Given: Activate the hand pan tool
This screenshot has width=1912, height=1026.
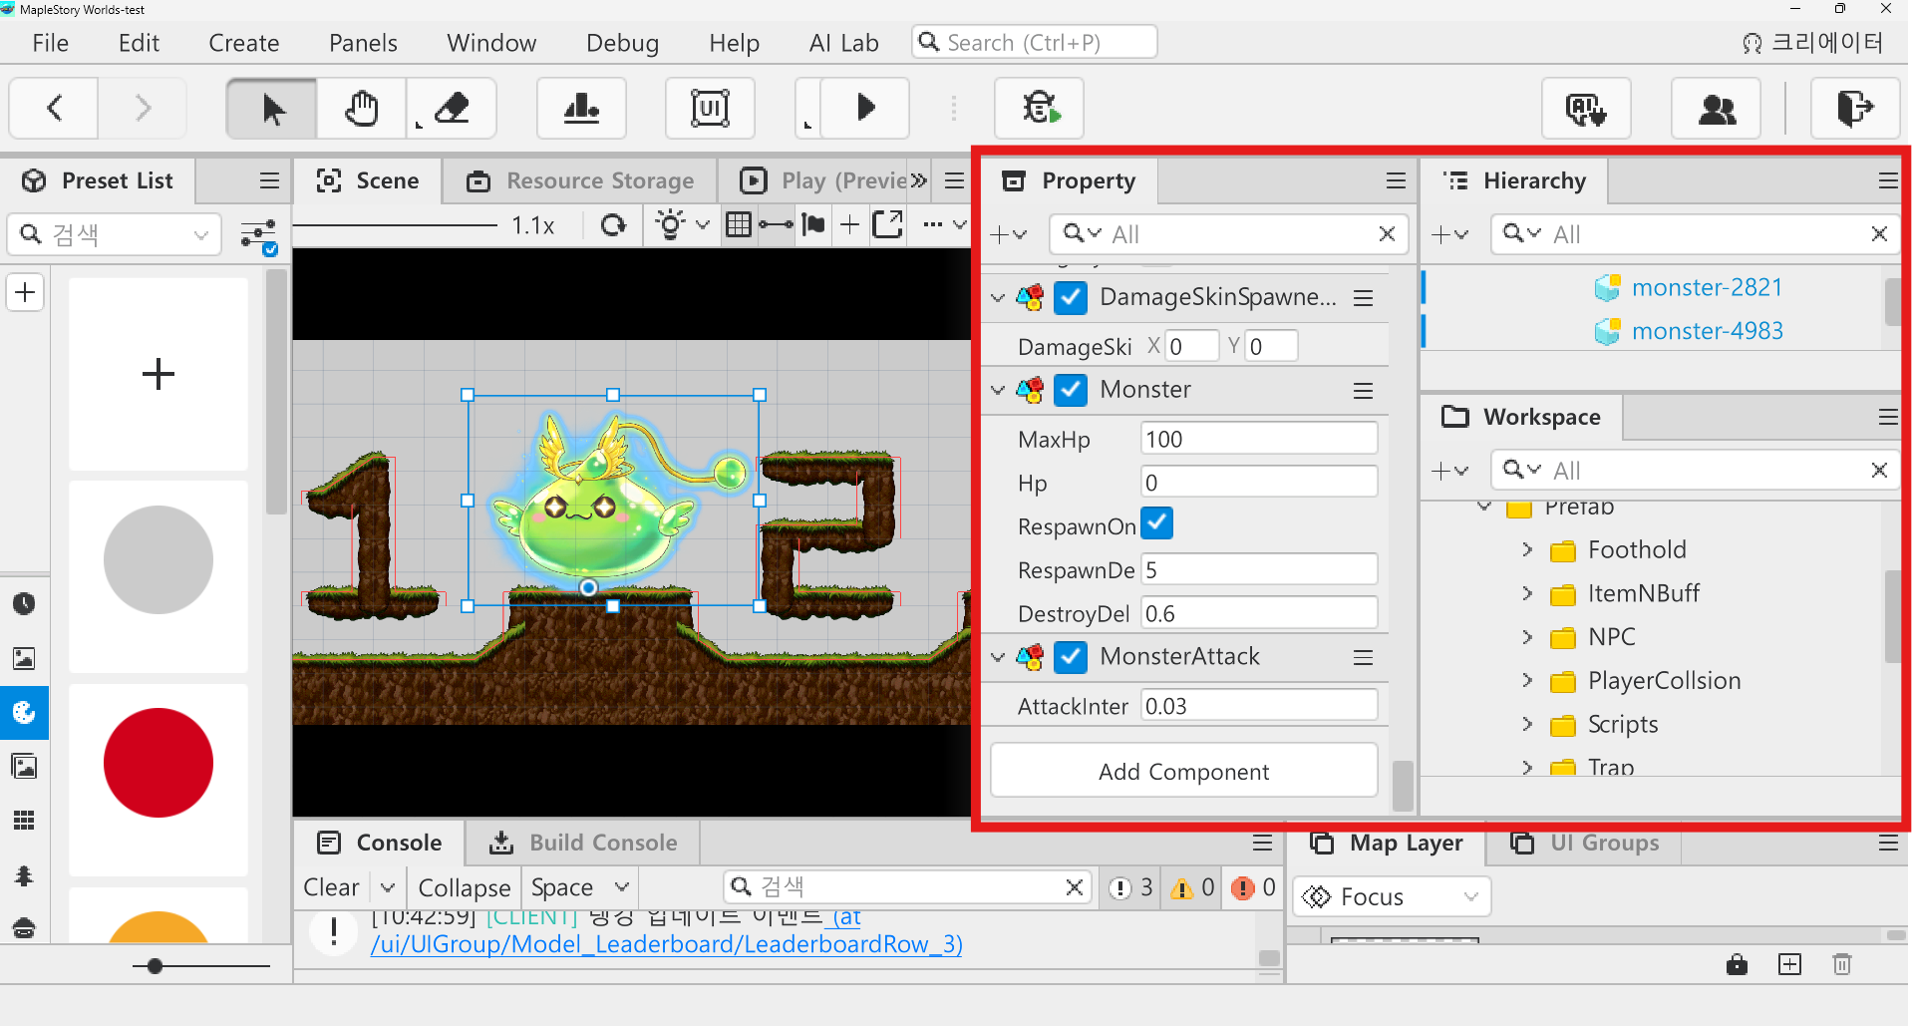Looking at the screenshot, I should click(x=361, y=108).
